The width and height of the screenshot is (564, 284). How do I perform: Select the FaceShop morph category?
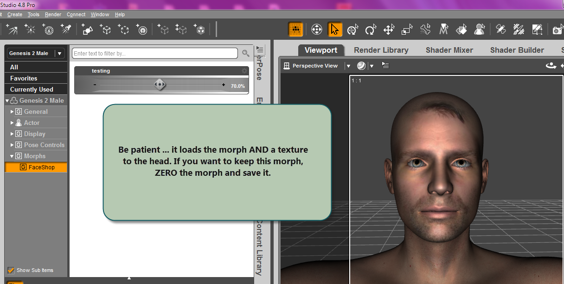click(36, 167)
